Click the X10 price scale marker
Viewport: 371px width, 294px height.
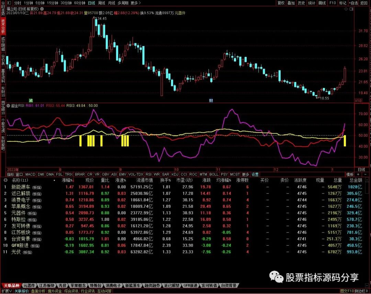coord(358,101)
